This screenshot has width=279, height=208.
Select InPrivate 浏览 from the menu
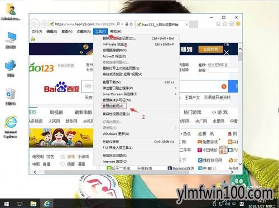(136, 44)
